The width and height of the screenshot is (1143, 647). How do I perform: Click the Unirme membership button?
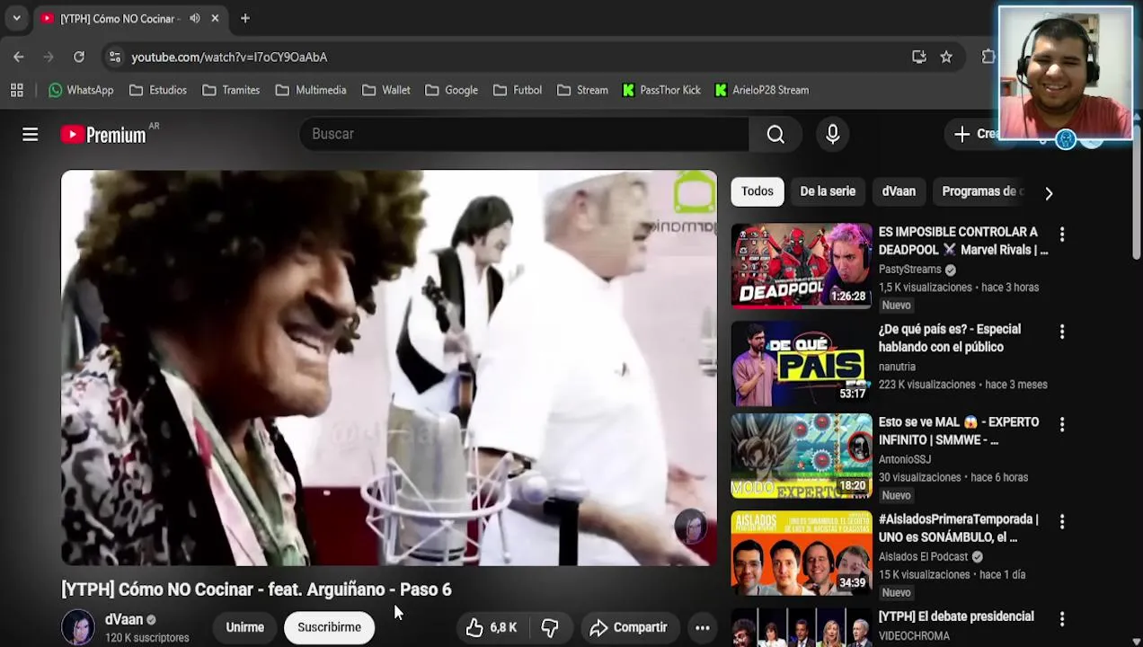click(x=245, y=627)
